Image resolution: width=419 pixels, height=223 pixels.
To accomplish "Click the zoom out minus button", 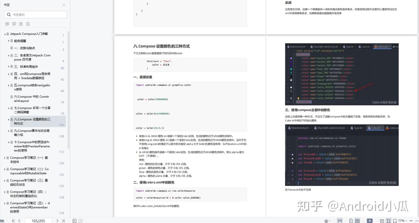I will tap(411, 221).
